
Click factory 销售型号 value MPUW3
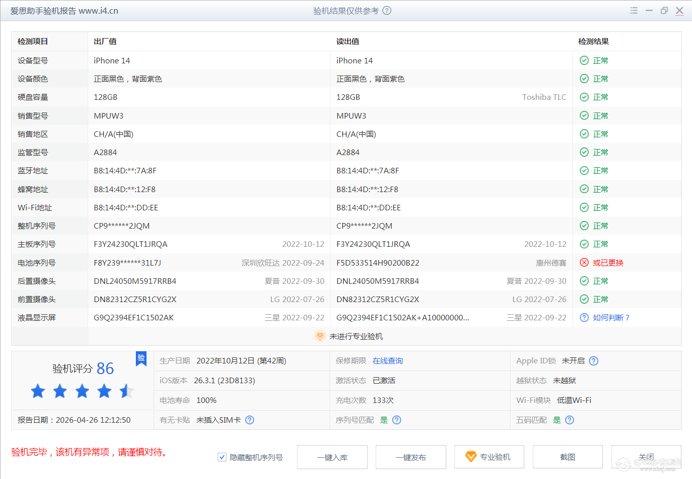coord(108,116)
